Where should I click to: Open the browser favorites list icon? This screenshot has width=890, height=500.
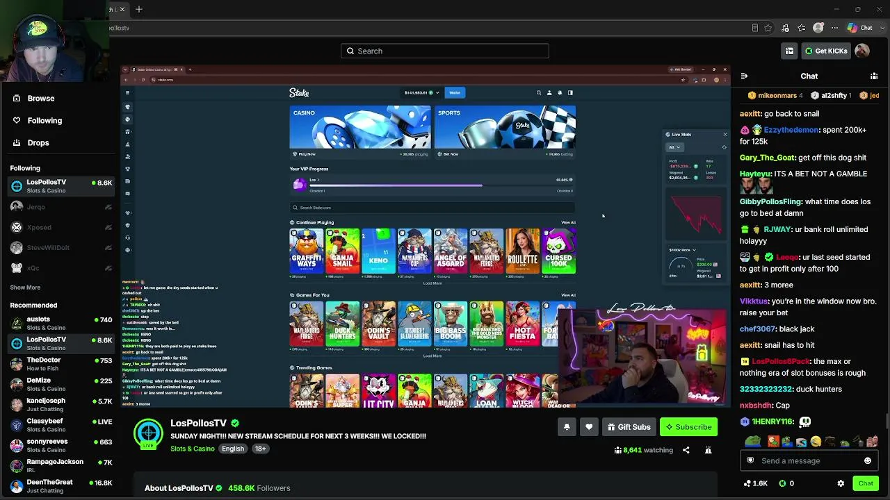point(802,28)
